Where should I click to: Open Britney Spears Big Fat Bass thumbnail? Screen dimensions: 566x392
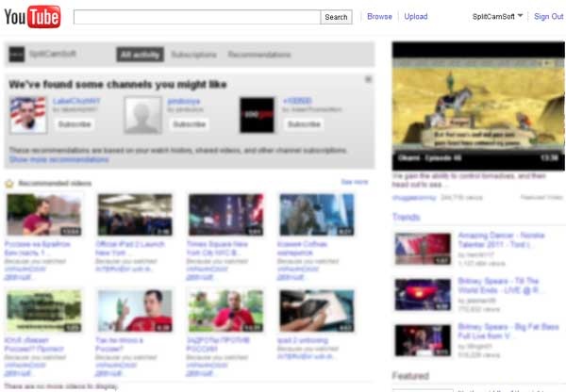point(423,340)
